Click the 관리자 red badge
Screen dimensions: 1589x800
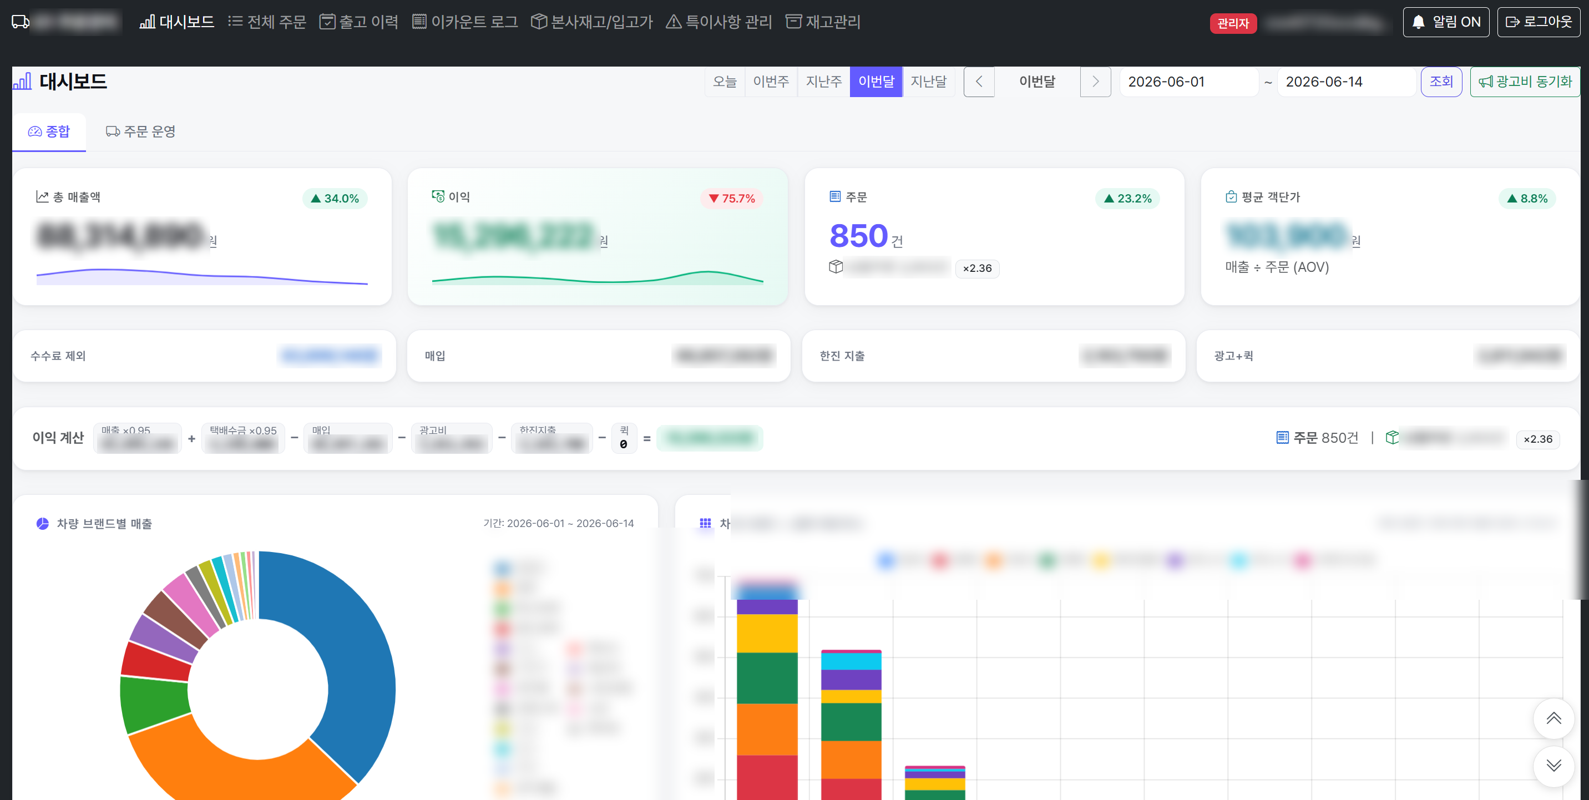pyautogui.click(x=1232, y=23)
